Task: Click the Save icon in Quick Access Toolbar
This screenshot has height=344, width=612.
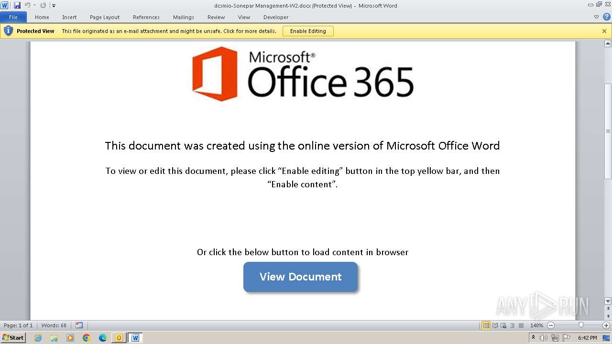Action: pyautogui.click(x=17, y=5)
